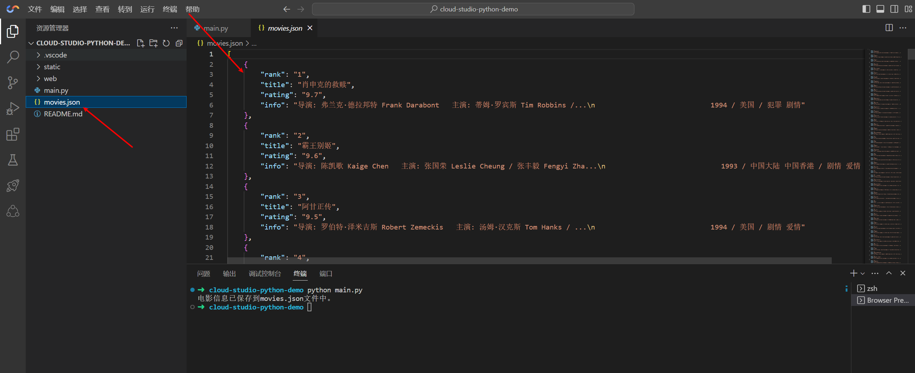Expand the .vscode folder
Image resolution: width=915 pixels, height=373 pixels.
pos(55,55)
